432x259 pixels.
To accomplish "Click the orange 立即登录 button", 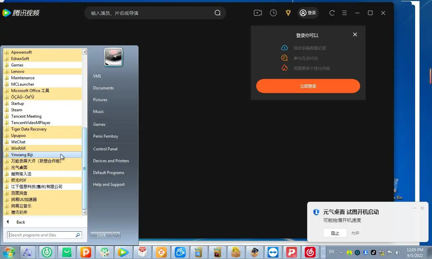I will (308, 86).
